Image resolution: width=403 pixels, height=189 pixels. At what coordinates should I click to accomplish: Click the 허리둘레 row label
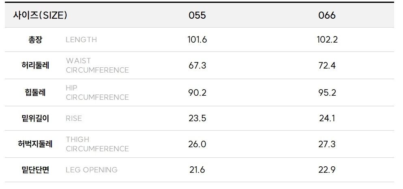tap(35, 65)
